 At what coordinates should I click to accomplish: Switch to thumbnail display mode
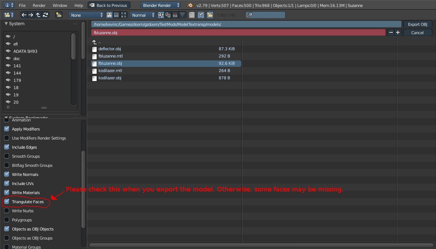124,15
